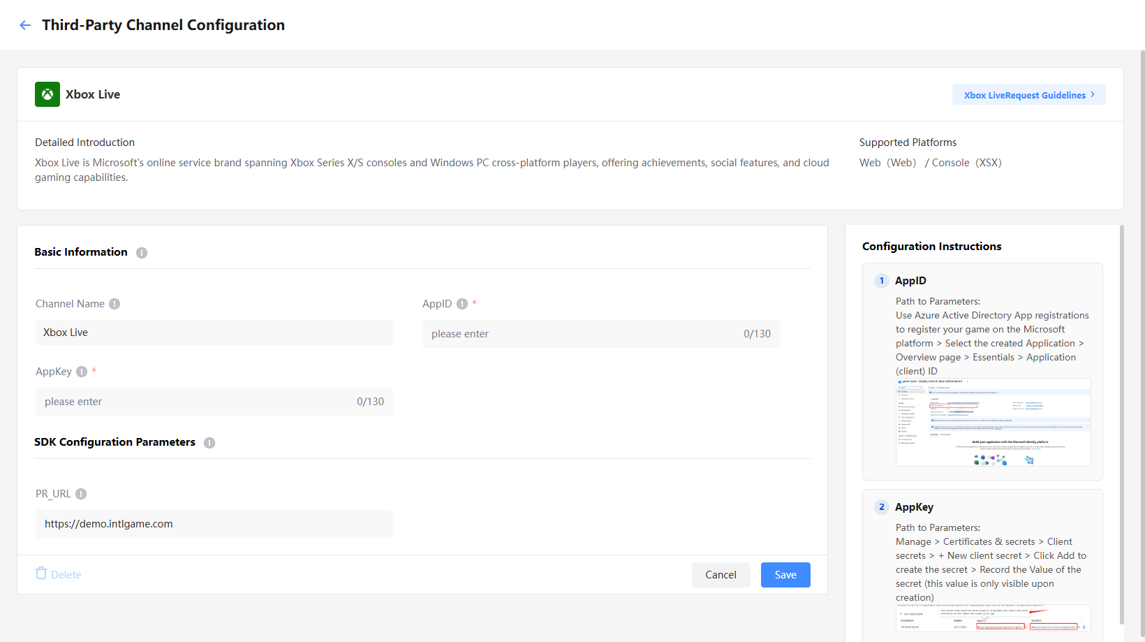Click the Xbox Live logo icon
The width and height of the screenshot is (1145, 642).
tap(47, 94)
